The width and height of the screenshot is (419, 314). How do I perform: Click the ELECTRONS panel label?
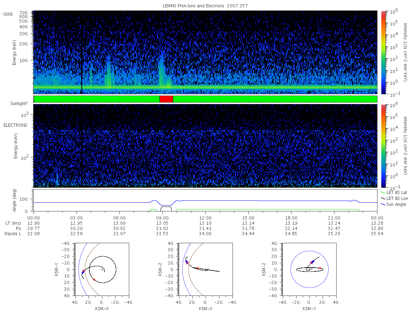15,125
